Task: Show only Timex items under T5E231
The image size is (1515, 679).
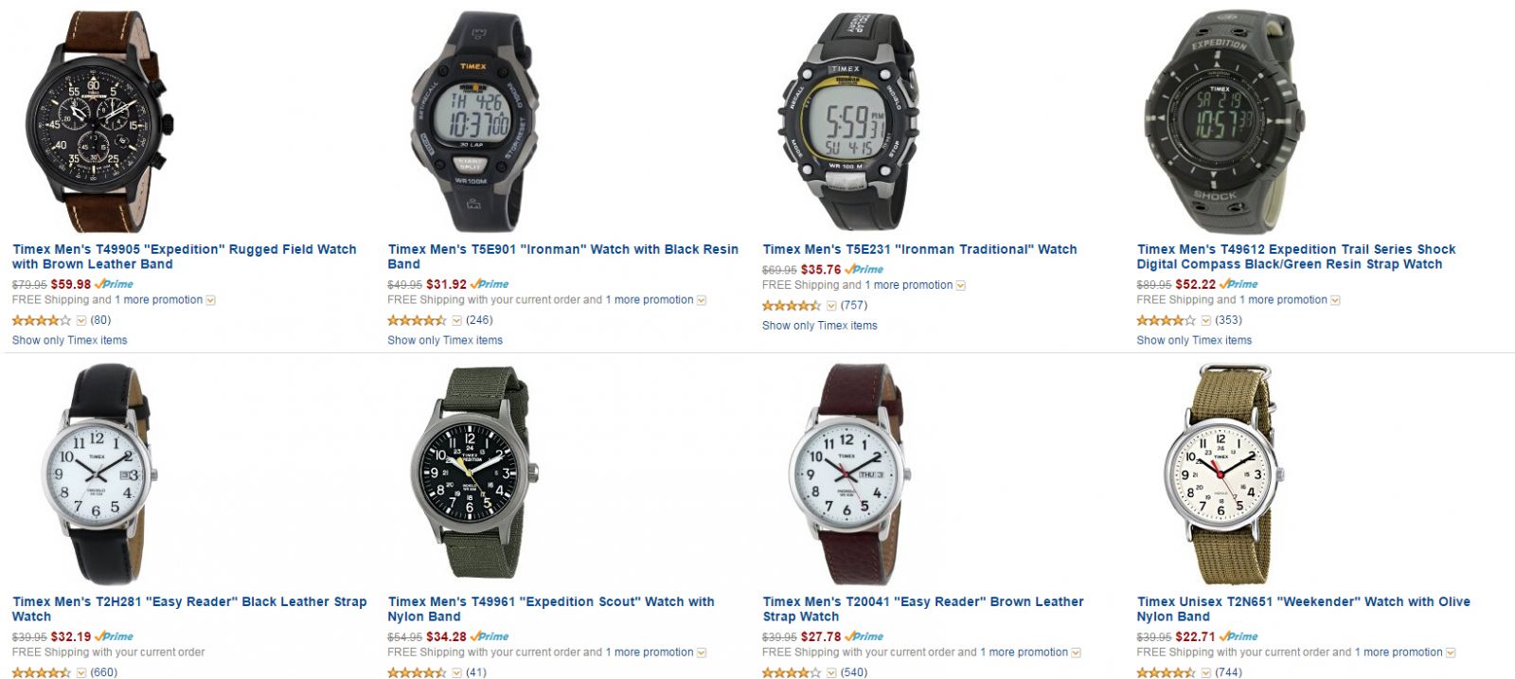Action: coord(820,326)
